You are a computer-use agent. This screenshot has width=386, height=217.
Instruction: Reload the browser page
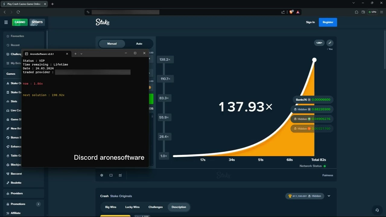[x=18, y=12]
